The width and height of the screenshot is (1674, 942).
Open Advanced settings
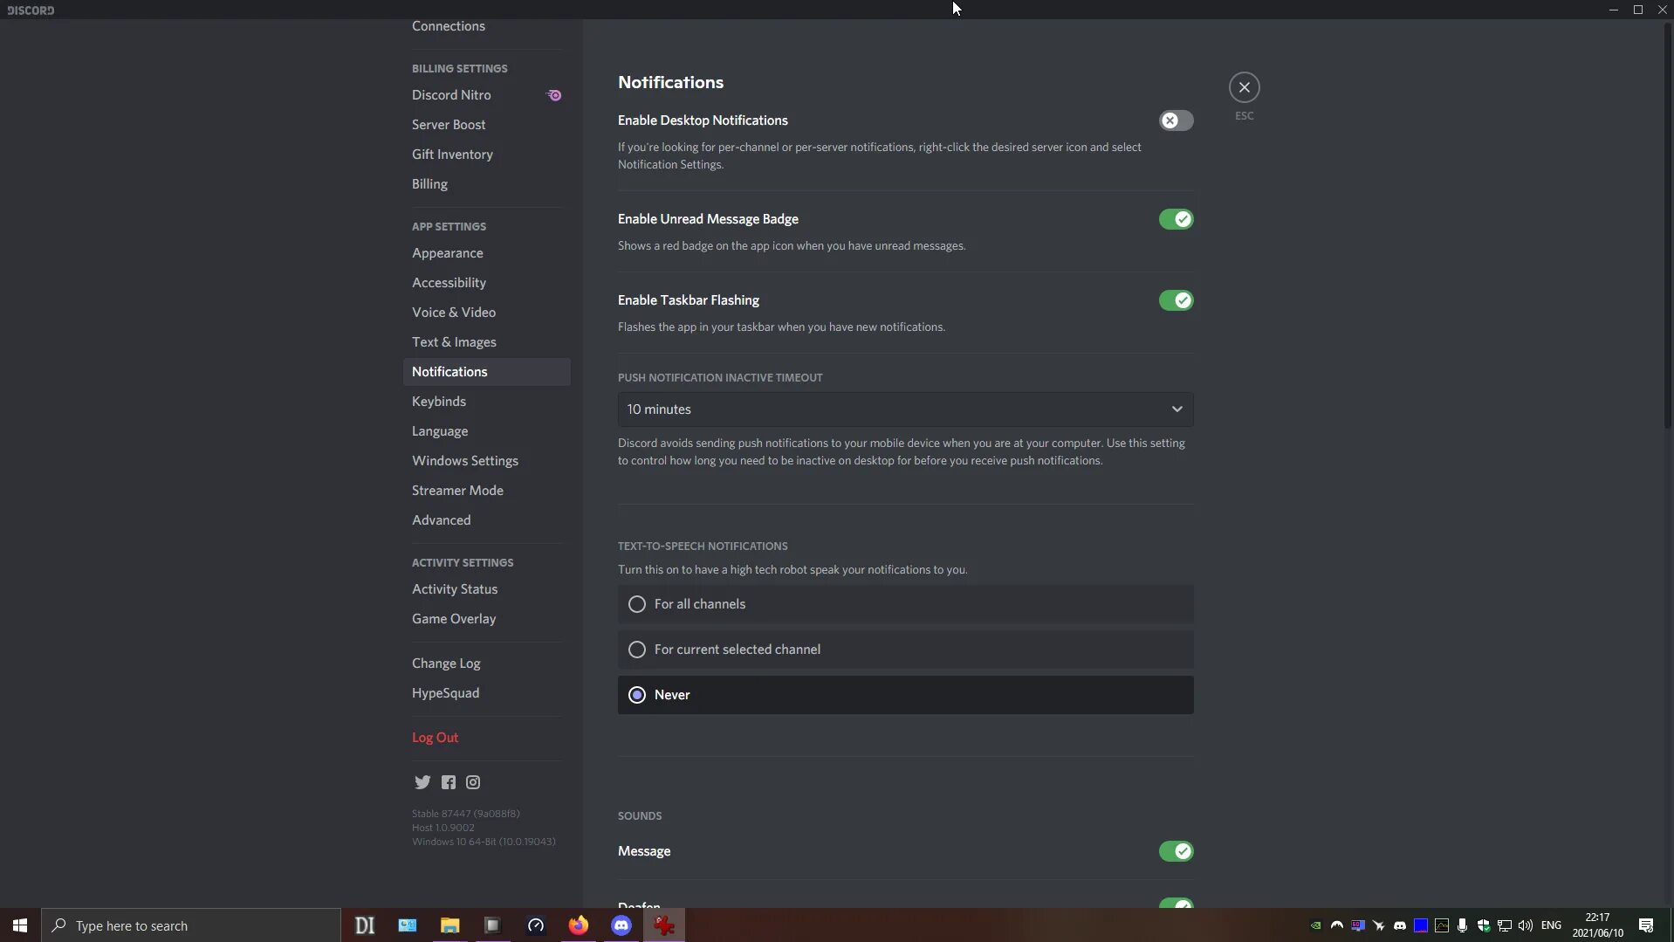point(486,520)
